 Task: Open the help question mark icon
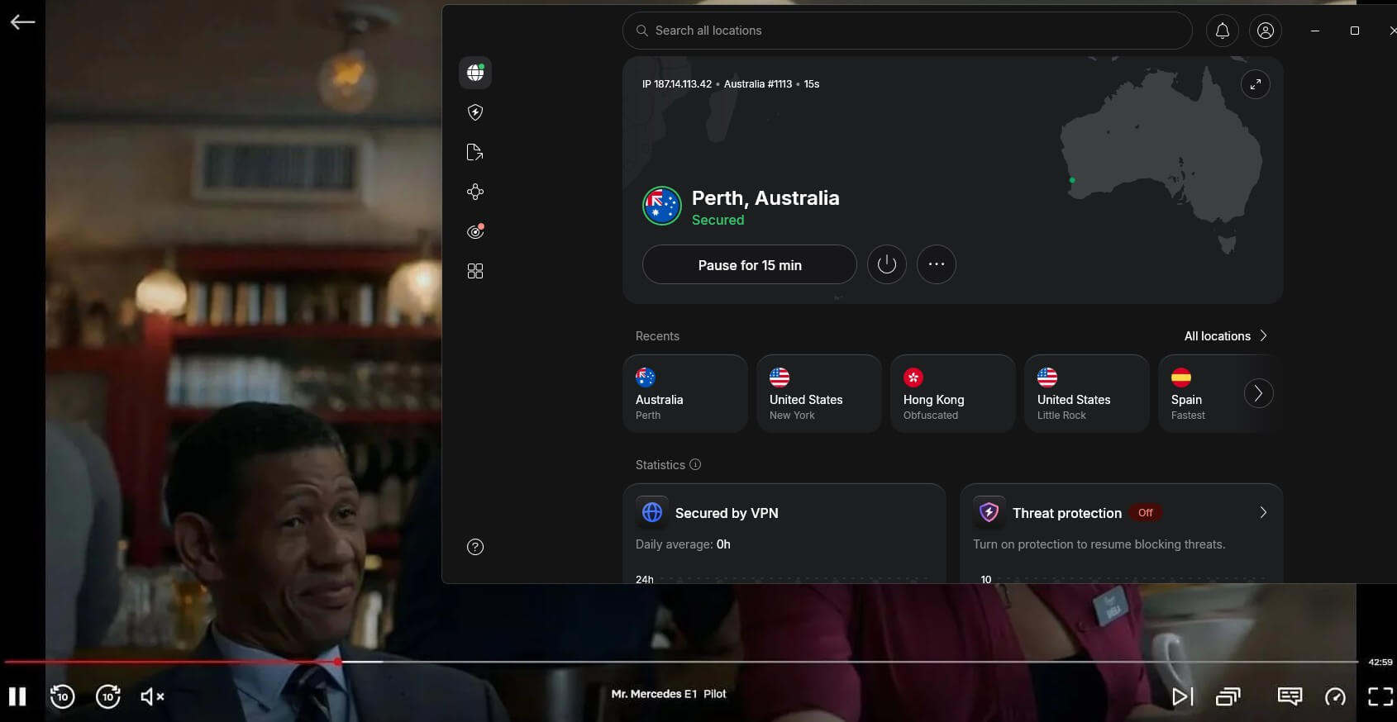(475, 547)
